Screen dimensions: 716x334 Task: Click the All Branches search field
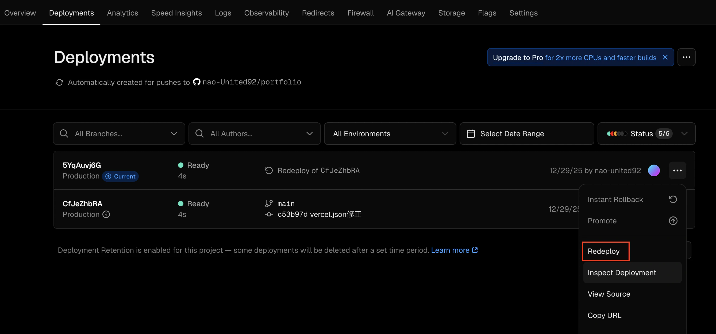pos(119,134)
